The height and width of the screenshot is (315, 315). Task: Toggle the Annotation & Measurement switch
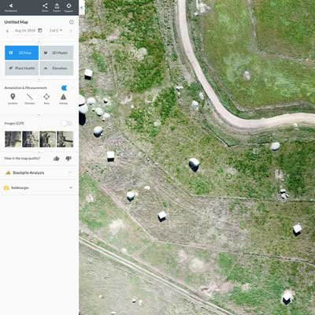[65, 87]
